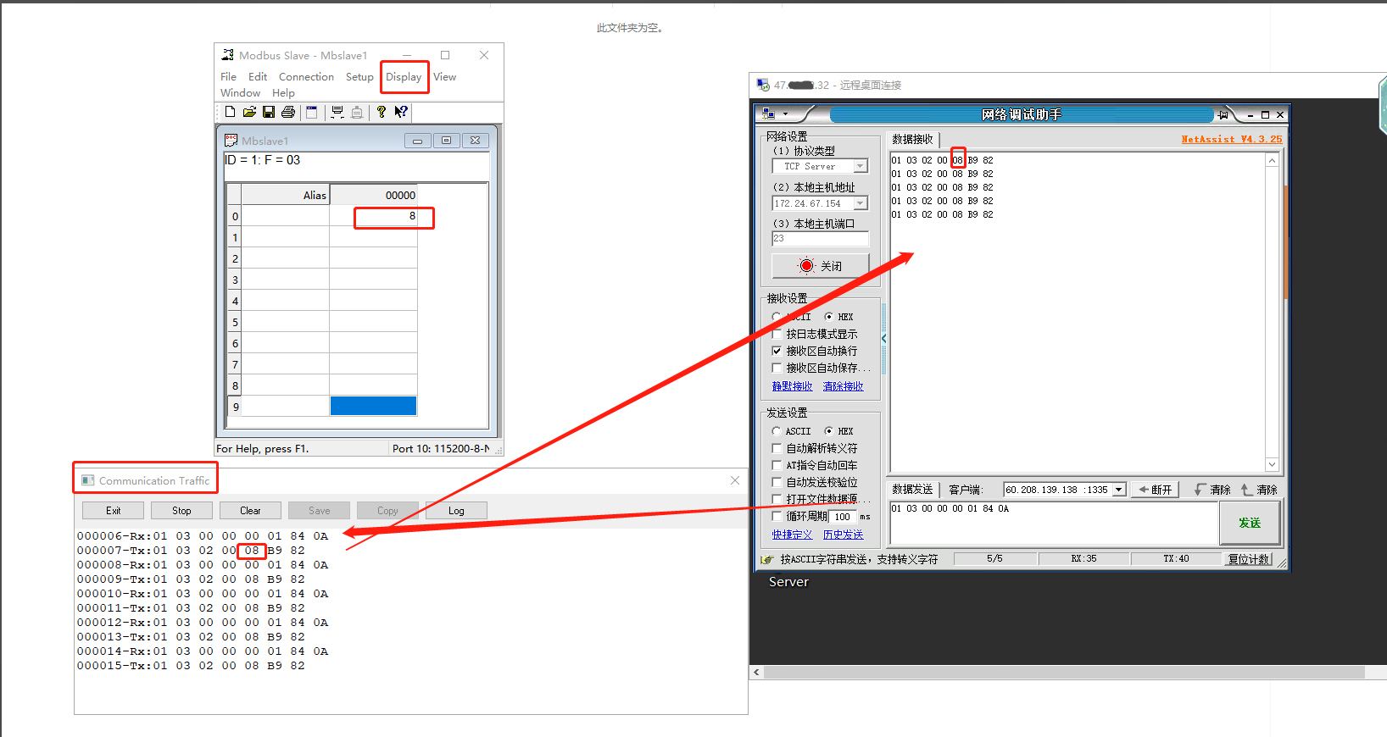Click the 断开 disconnect button
The height and width of the screenshot is (737, 1387).
point(1156,490)
